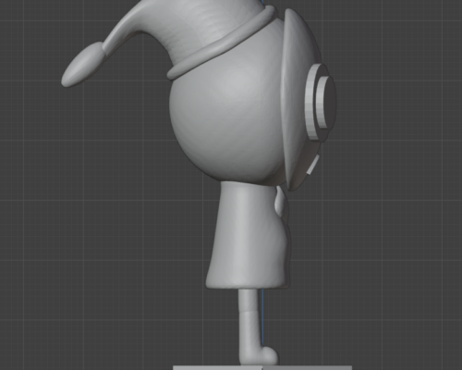
Task: Select the robe body of the character
Action: pyautogui.click(x=248, y=234)
